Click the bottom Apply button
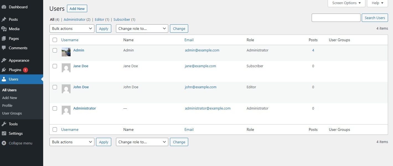The width and height of the screenshot is (393, 166). [x=104, y=142]
